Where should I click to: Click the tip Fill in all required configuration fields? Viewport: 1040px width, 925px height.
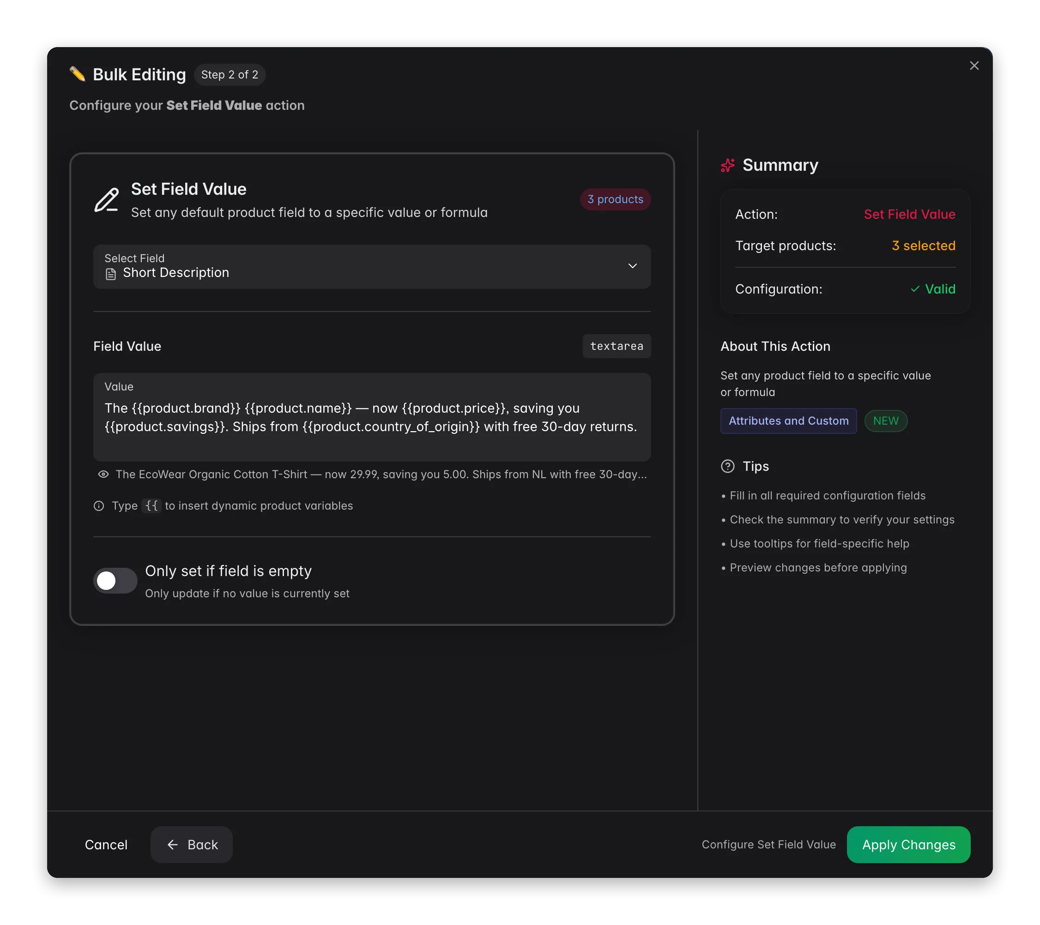(827, 495)
